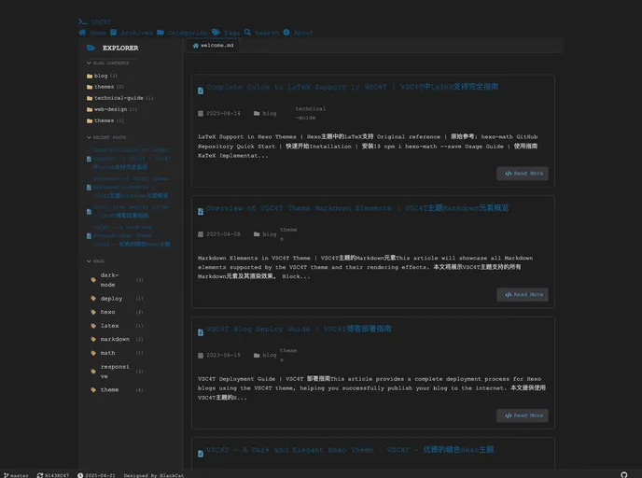Viewport: 642px width, 478px height.
Task: Click the git branch master icon in status bar
Action: click(7, 475)
